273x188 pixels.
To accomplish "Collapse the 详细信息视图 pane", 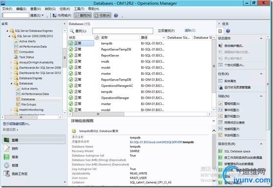I will click(x=214, y=121).
